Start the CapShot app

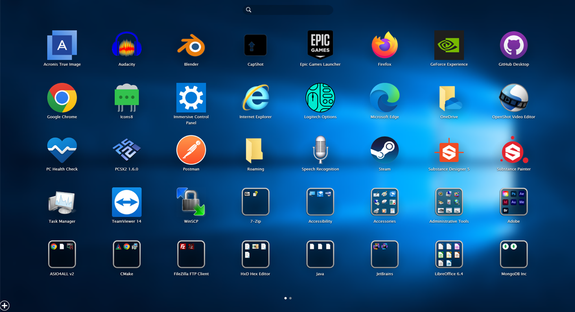[256, 46]
